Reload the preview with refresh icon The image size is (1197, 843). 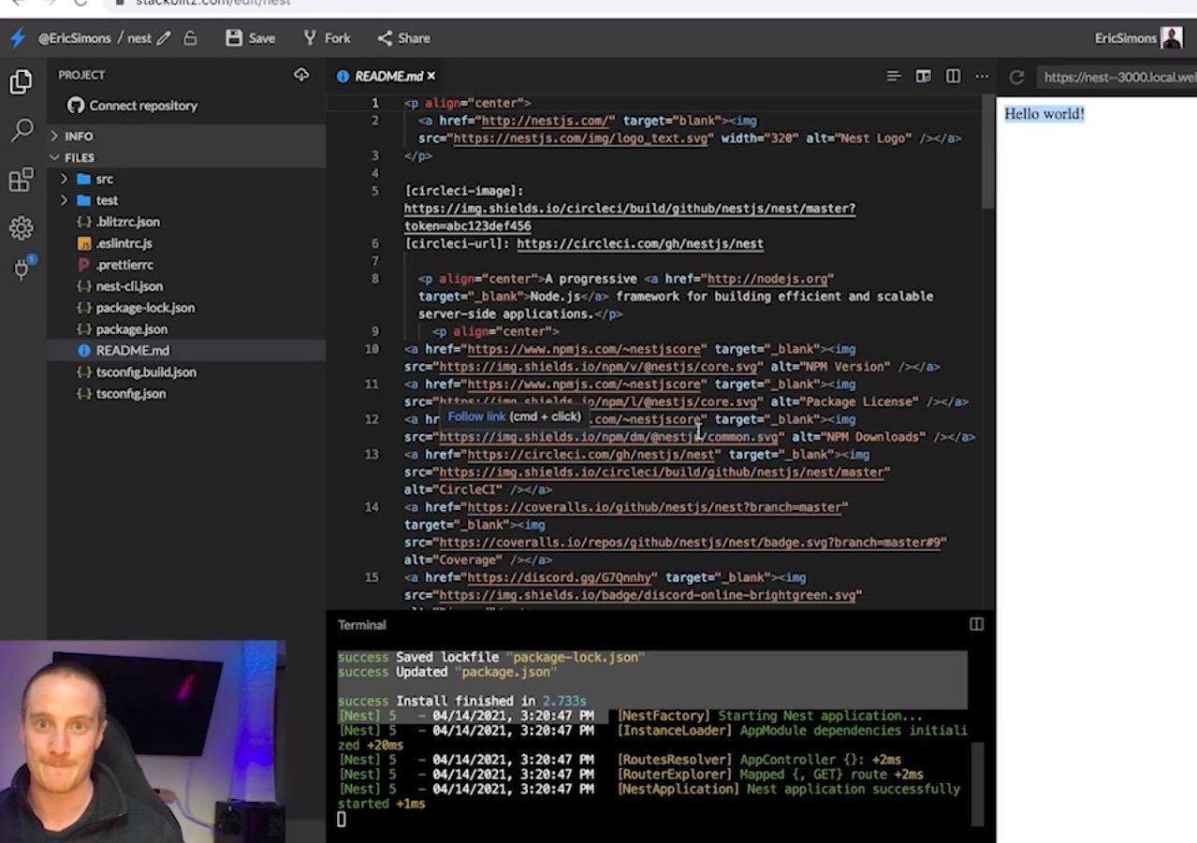tap(1016, 78)
